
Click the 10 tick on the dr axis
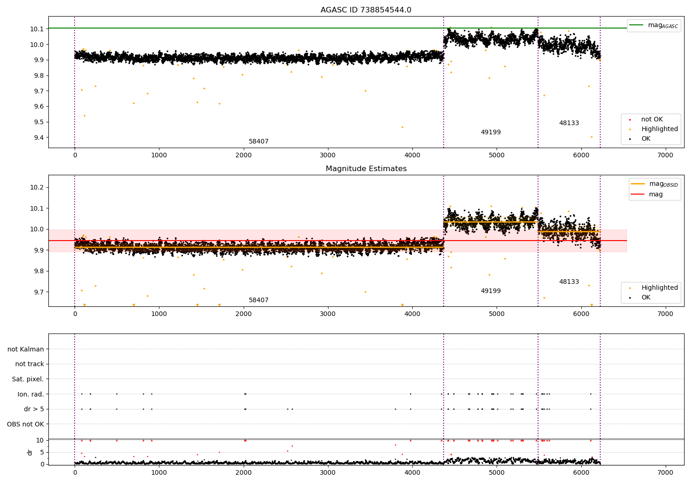[40, 440]
